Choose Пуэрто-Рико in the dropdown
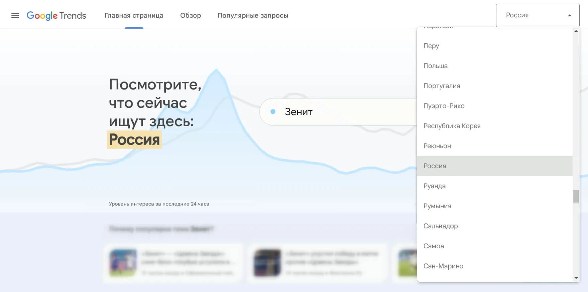Image resolution: width=588 pixels, height=292 pixels. point(495,106)
